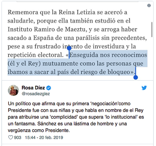Viewport: 156px width, 146px height.
Task: Open the @rosadiezglez handle
Action: (x=36, y=94)
